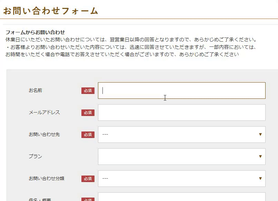Click the notice line starting お時間をいただく
This screenshot has height=201, width=278.
pos(122,54)
